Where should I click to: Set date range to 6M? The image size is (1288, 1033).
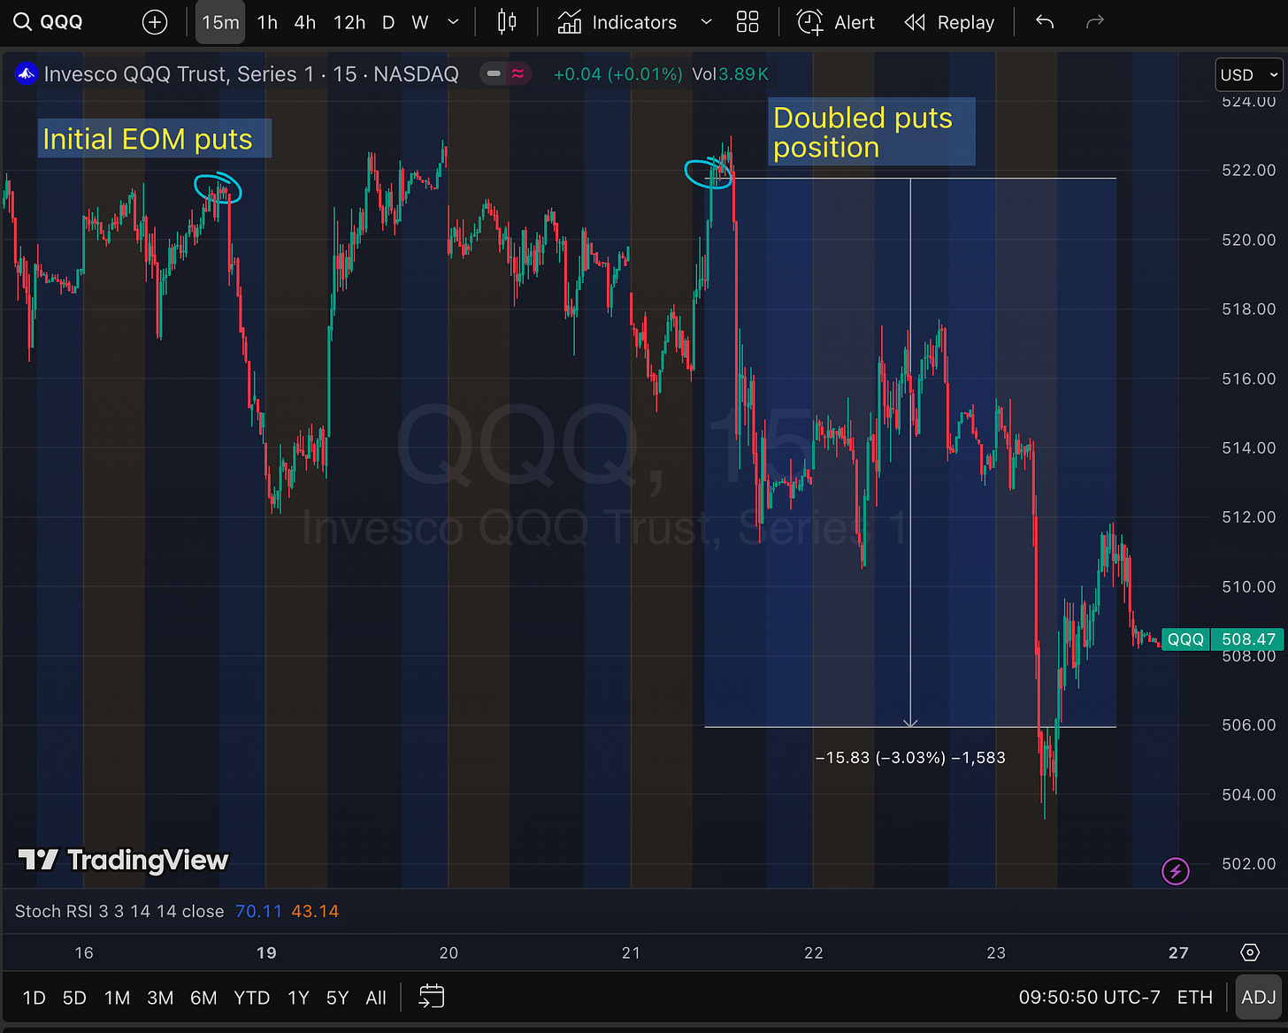point(203,998)
